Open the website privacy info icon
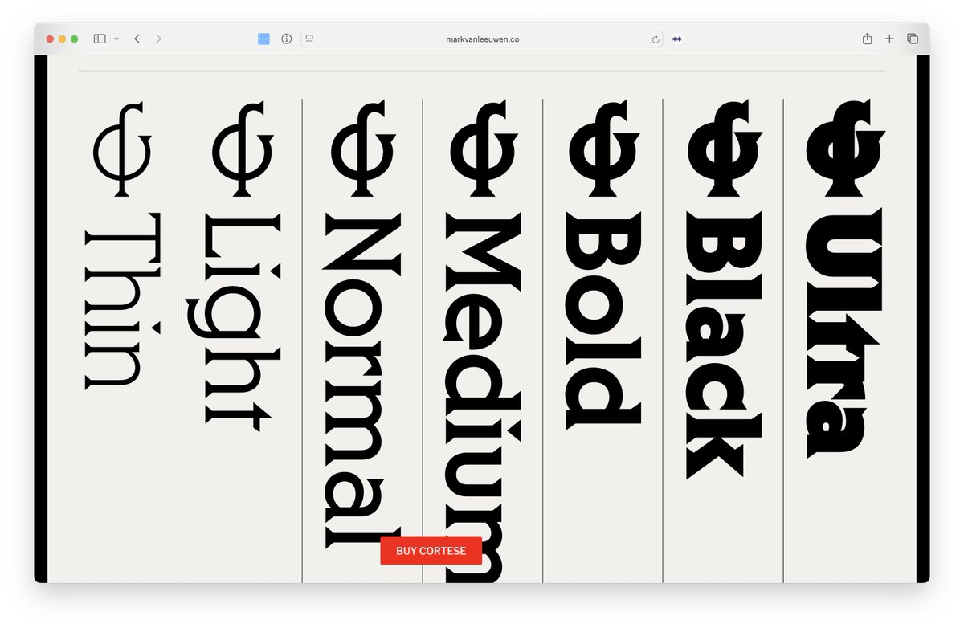The width and height of the screenshot is (964, 628). [287, 39]
